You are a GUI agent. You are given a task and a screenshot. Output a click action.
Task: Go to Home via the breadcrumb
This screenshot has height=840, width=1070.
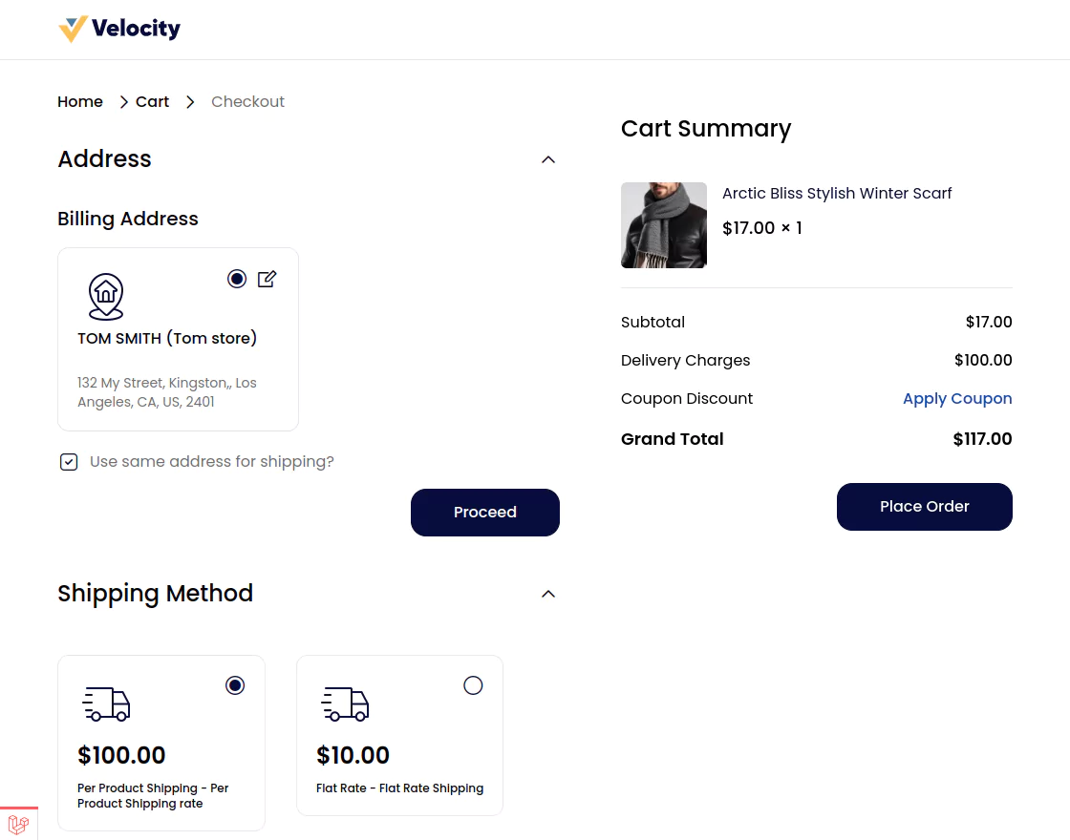click(80, 101)
